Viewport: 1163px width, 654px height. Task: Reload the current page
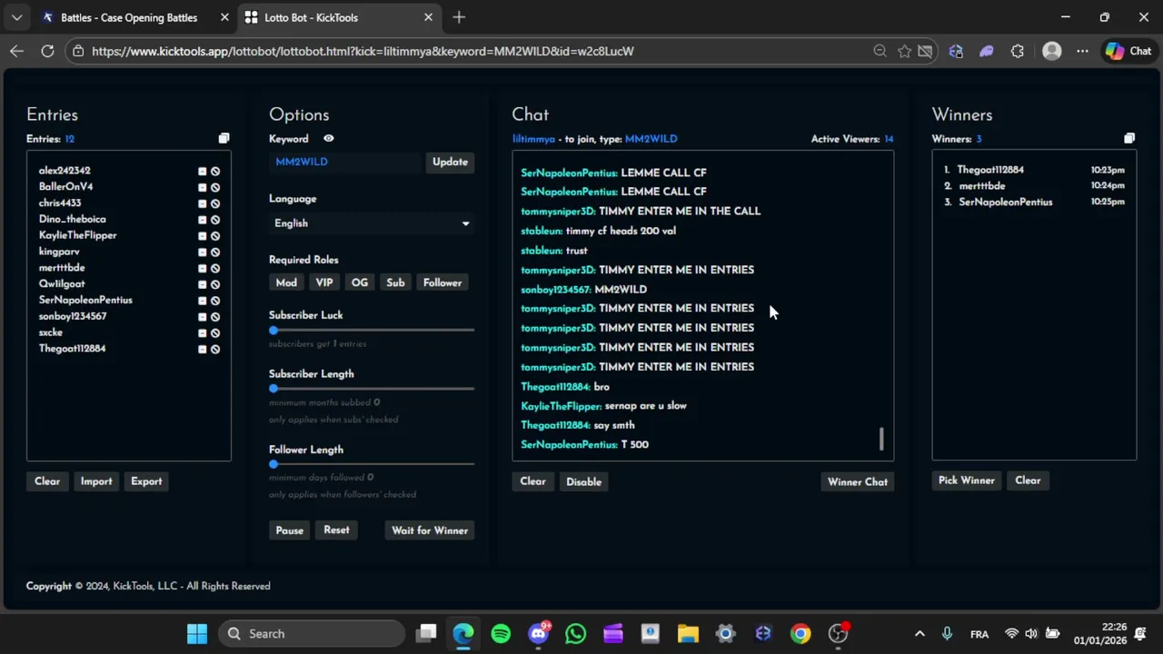click(47, 52)
